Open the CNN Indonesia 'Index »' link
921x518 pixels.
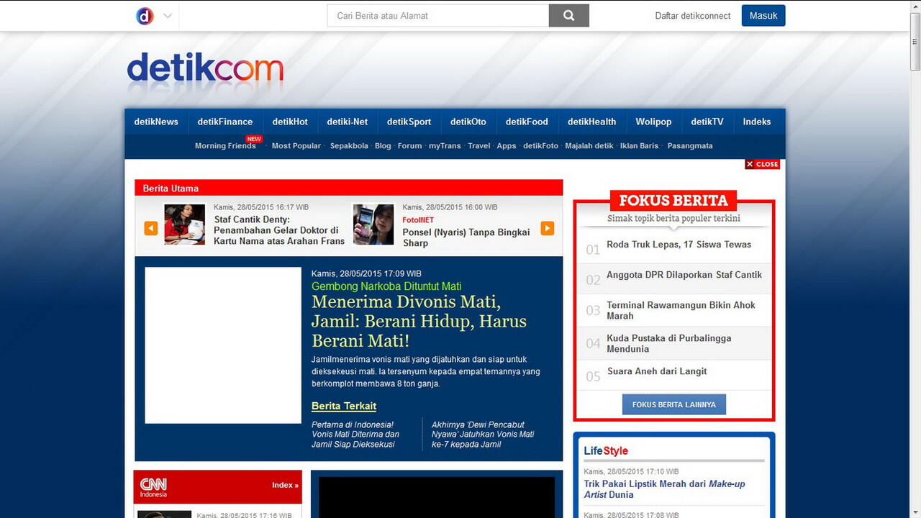click(x=285, y=485)
